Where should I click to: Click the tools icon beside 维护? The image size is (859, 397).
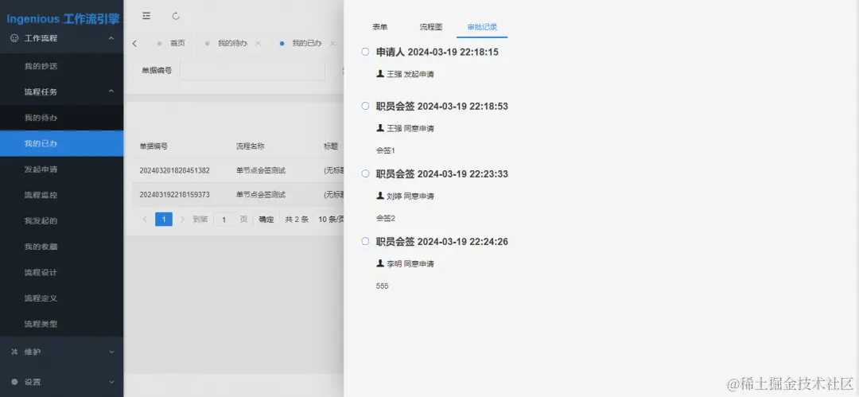[15, 352]
